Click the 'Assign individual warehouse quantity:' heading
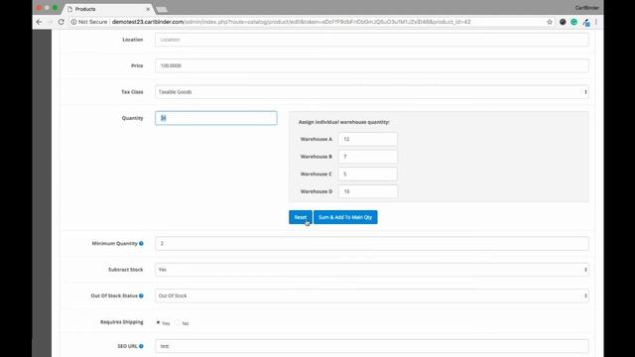 (344, 122)
